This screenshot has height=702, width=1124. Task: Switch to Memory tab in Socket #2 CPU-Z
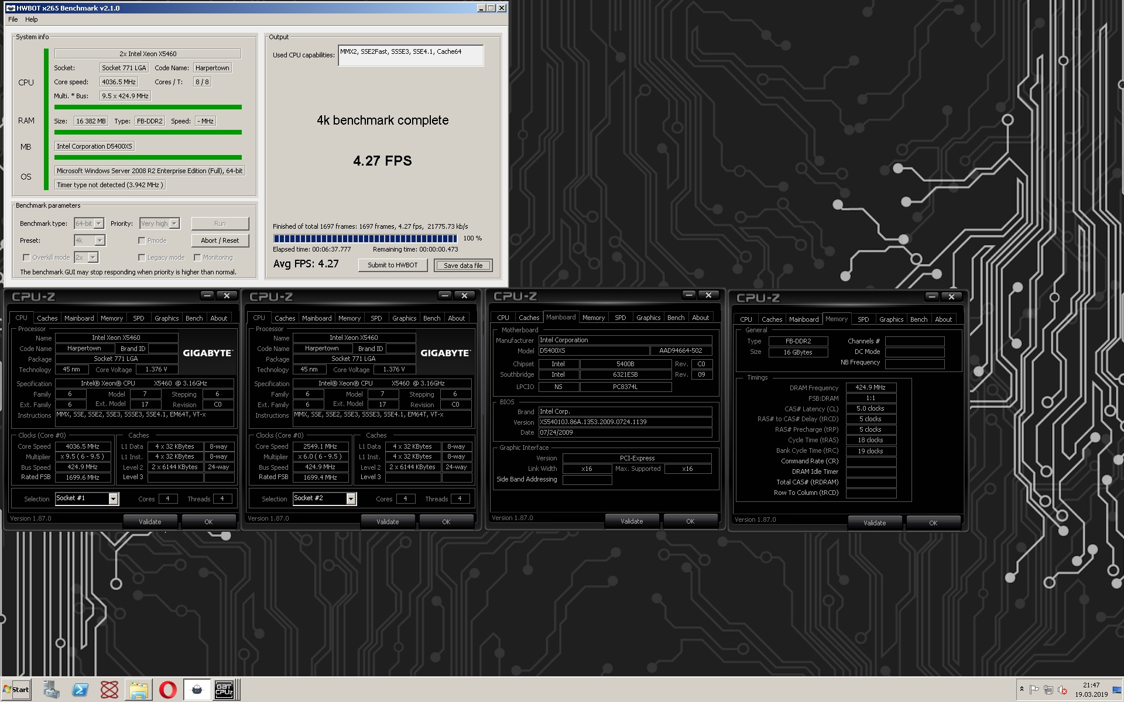[349, 318]
